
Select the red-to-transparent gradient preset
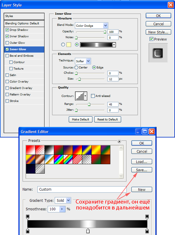(x=40, y=150)
